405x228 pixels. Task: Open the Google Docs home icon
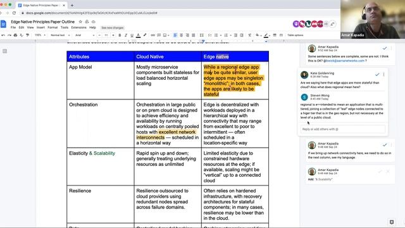click(3, 24)
